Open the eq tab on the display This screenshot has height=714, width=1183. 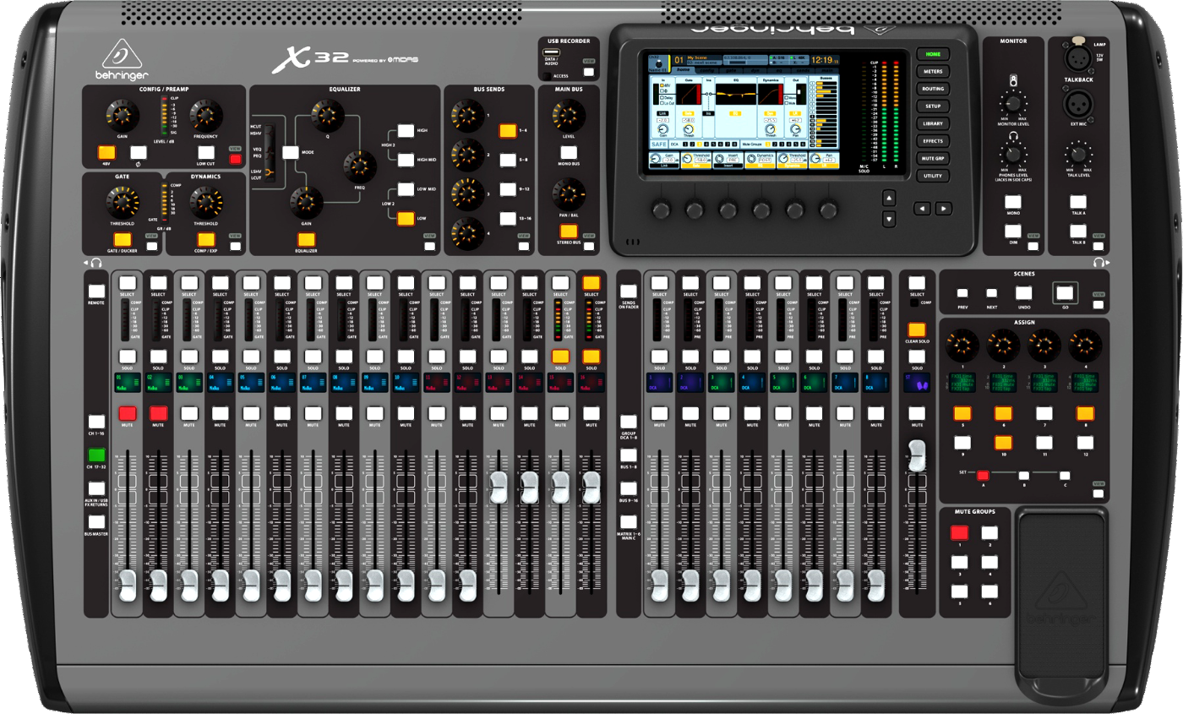tap(779, 70)
